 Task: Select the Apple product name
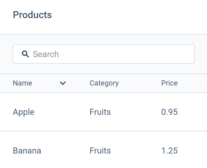[24, 112]
